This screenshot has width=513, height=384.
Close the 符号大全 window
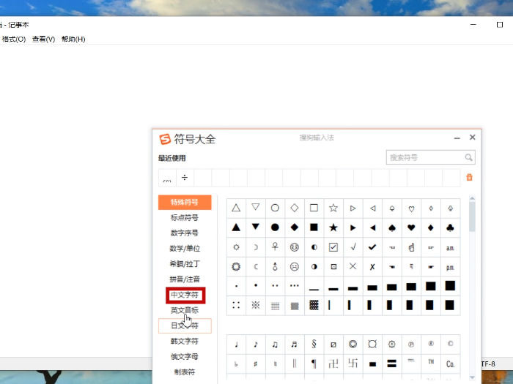(x=473, y=138)
